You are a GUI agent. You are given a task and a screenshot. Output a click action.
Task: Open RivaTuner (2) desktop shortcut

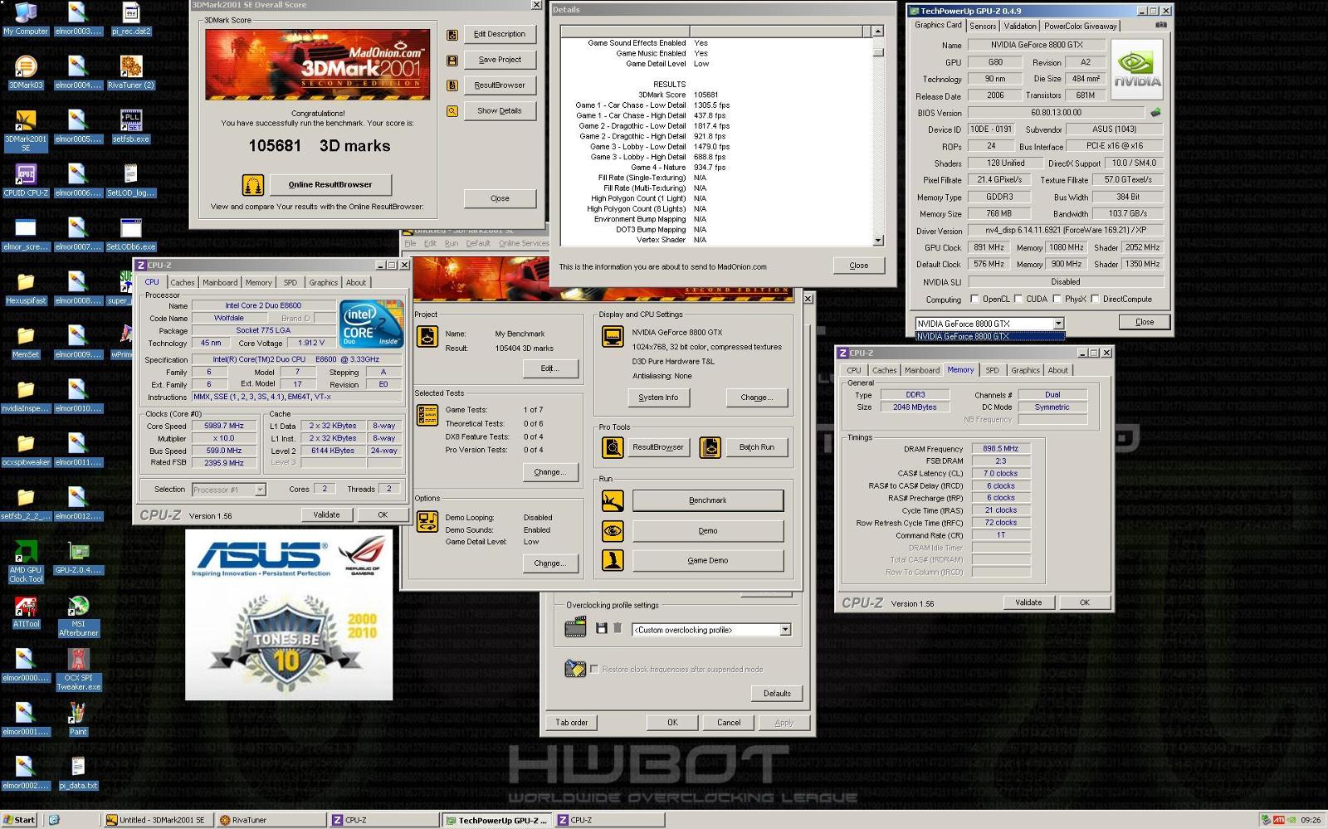(x=130, y=72)
